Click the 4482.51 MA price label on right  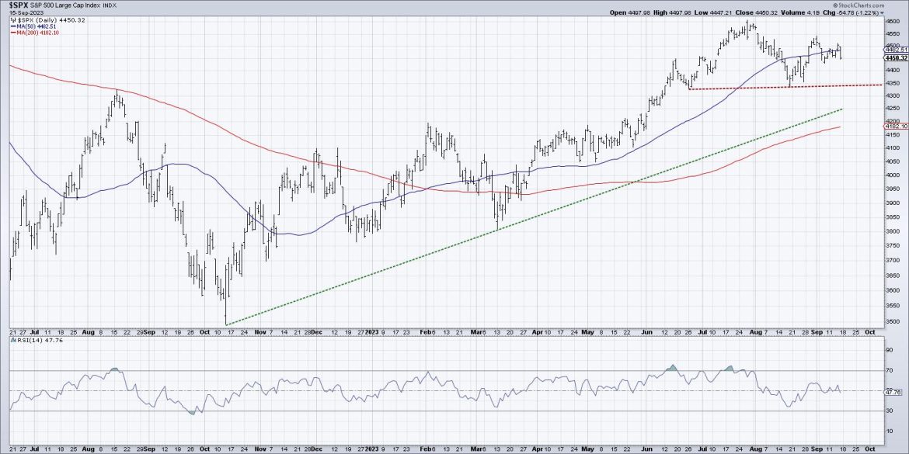click(x=892, y=49)
